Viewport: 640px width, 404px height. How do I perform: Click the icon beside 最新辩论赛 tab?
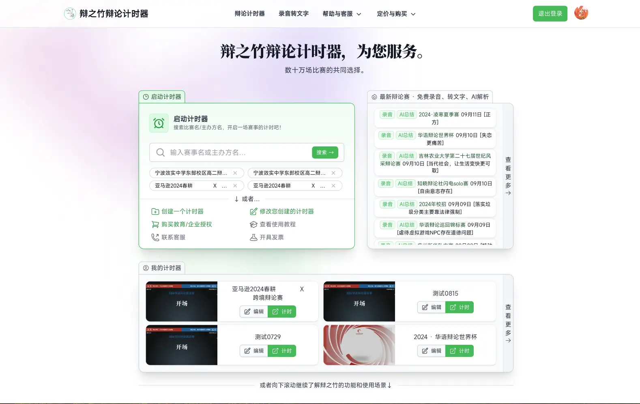pyautogui.click(x=374, y=97)
